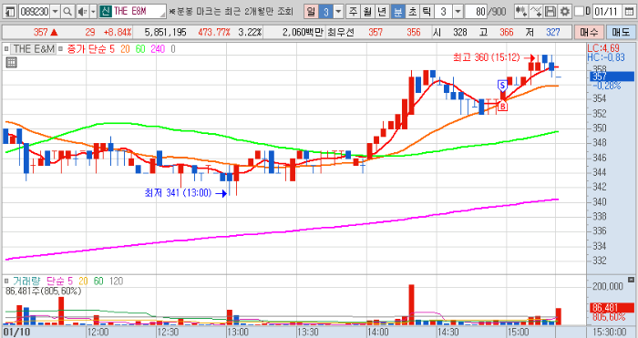638x338 pixels.
Task: Click the data grid icon under THE E&M
Action: pyautogui.click(x=11, y=62)
